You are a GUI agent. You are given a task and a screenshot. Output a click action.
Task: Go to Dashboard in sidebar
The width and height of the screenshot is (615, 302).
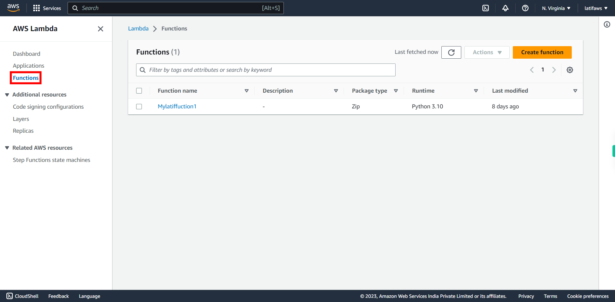27,54
